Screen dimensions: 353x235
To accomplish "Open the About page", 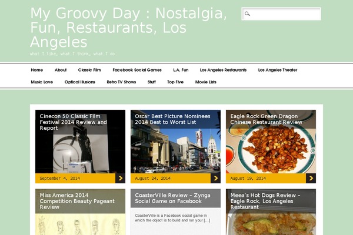I will coord(61,70).
